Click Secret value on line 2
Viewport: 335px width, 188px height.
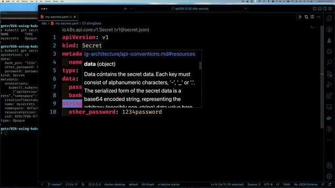coord(92,45)
